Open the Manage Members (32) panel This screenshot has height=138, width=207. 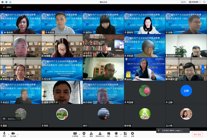(x=100, y=134)
